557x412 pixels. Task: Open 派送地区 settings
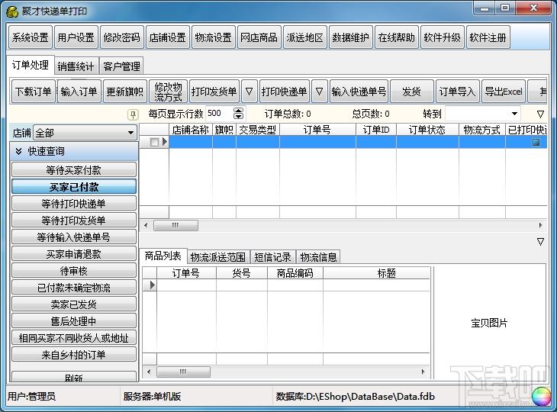[305, 37]
